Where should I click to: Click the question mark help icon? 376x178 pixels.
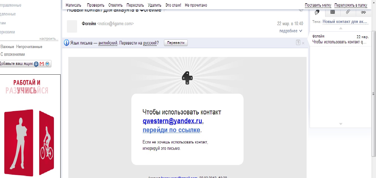[298, 43]
